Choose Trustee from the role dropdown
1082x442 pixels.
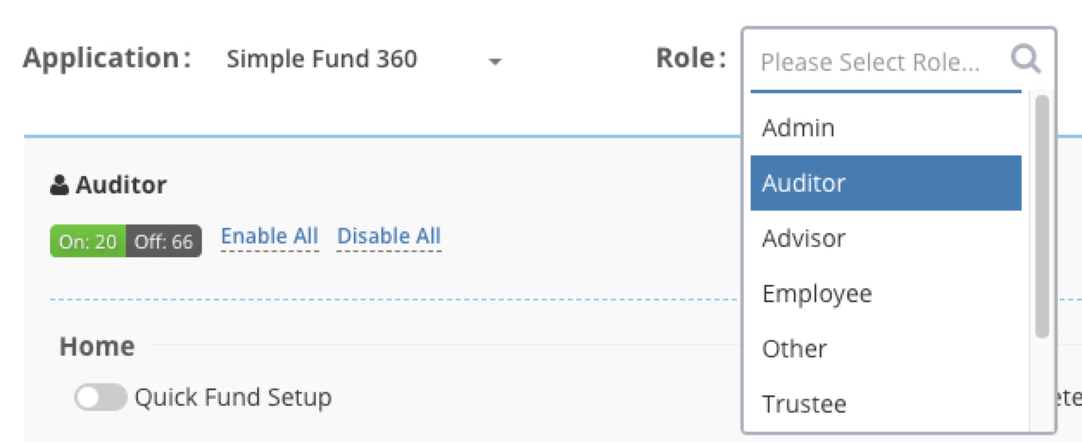[886, 404]
